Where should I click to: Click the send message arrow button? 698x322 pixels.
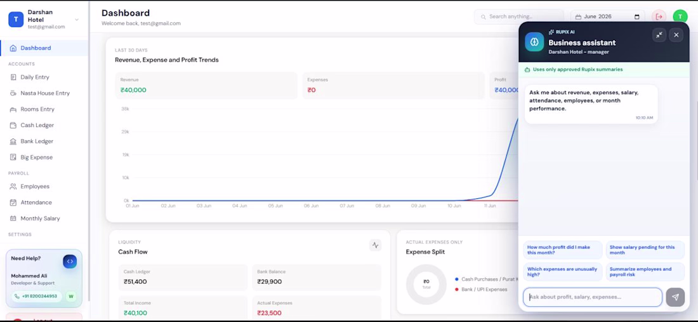(675, 297)
